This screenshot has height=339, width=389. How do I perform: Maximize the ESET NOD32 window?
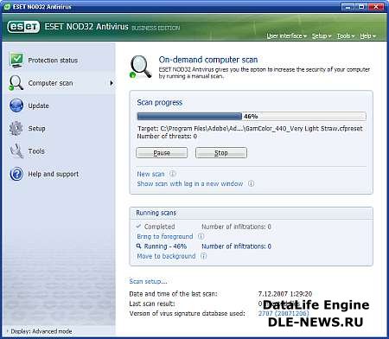pyautogui.click(x=361, y=7)
